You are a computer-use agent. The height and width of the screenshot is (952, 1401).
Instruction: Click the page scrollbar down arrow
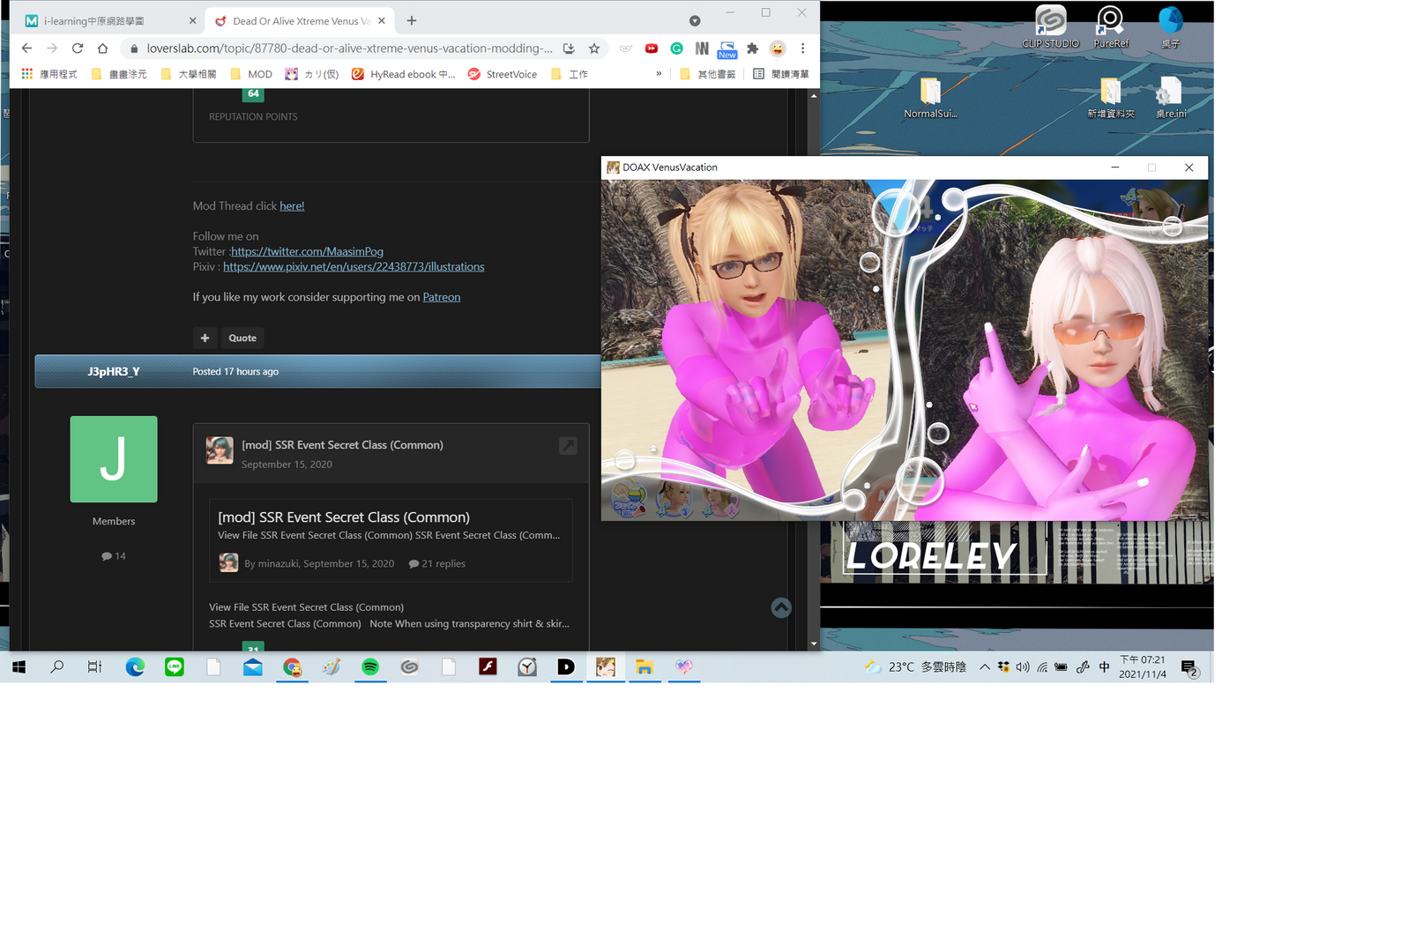click(813, 644)
